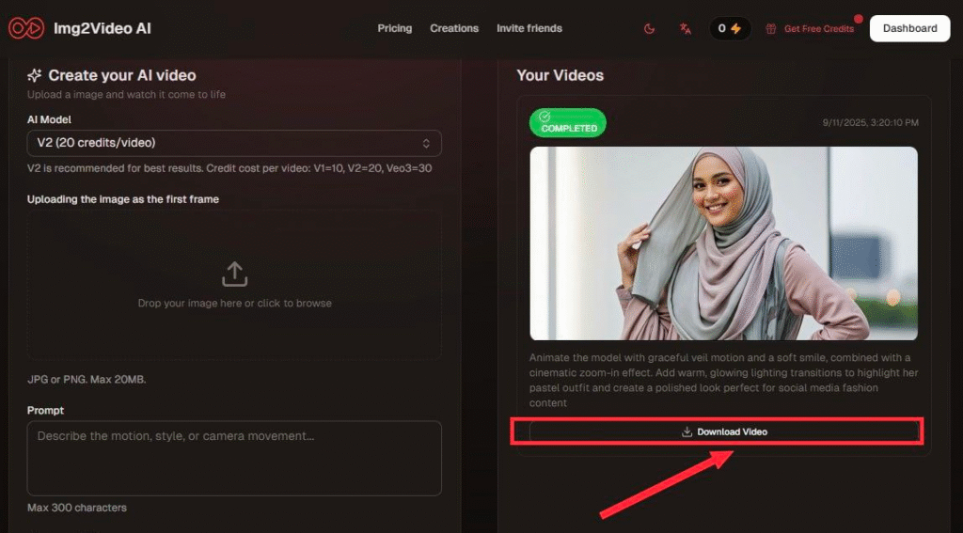Open the Dashboard button
963x533 pixels.
click(x=909, y=28)
